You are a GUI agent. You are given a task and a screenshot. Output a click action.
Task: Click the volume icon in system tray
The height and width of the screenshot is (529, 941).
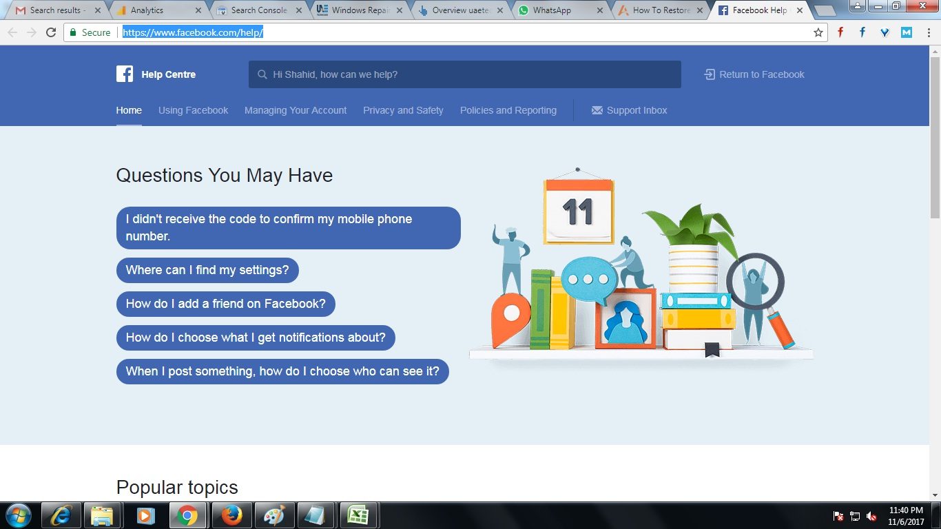[x=871, y=516]
